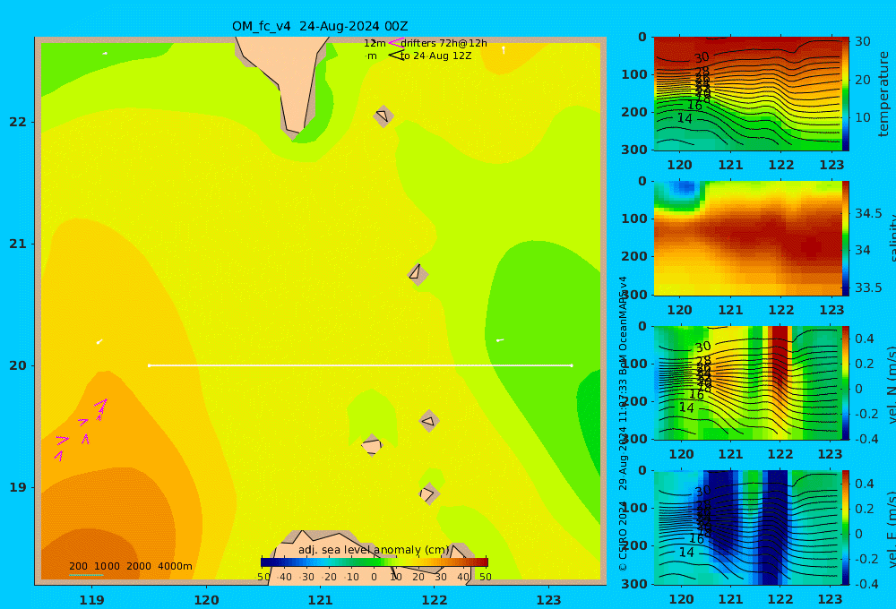Select the island marker near 19.55°N, 122°E
This screenshot has width=896, height=609.
[x=429, y=421]
